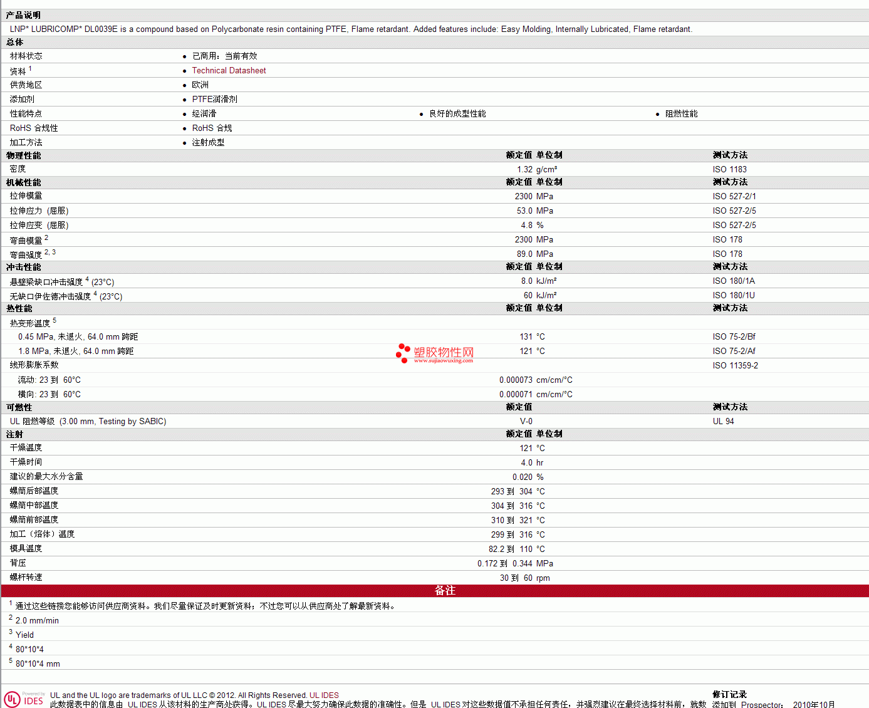Select the UL 94 test method
The width and height of the screenshot is (869, 708).
pyautogui.click(x=723, y=422)
